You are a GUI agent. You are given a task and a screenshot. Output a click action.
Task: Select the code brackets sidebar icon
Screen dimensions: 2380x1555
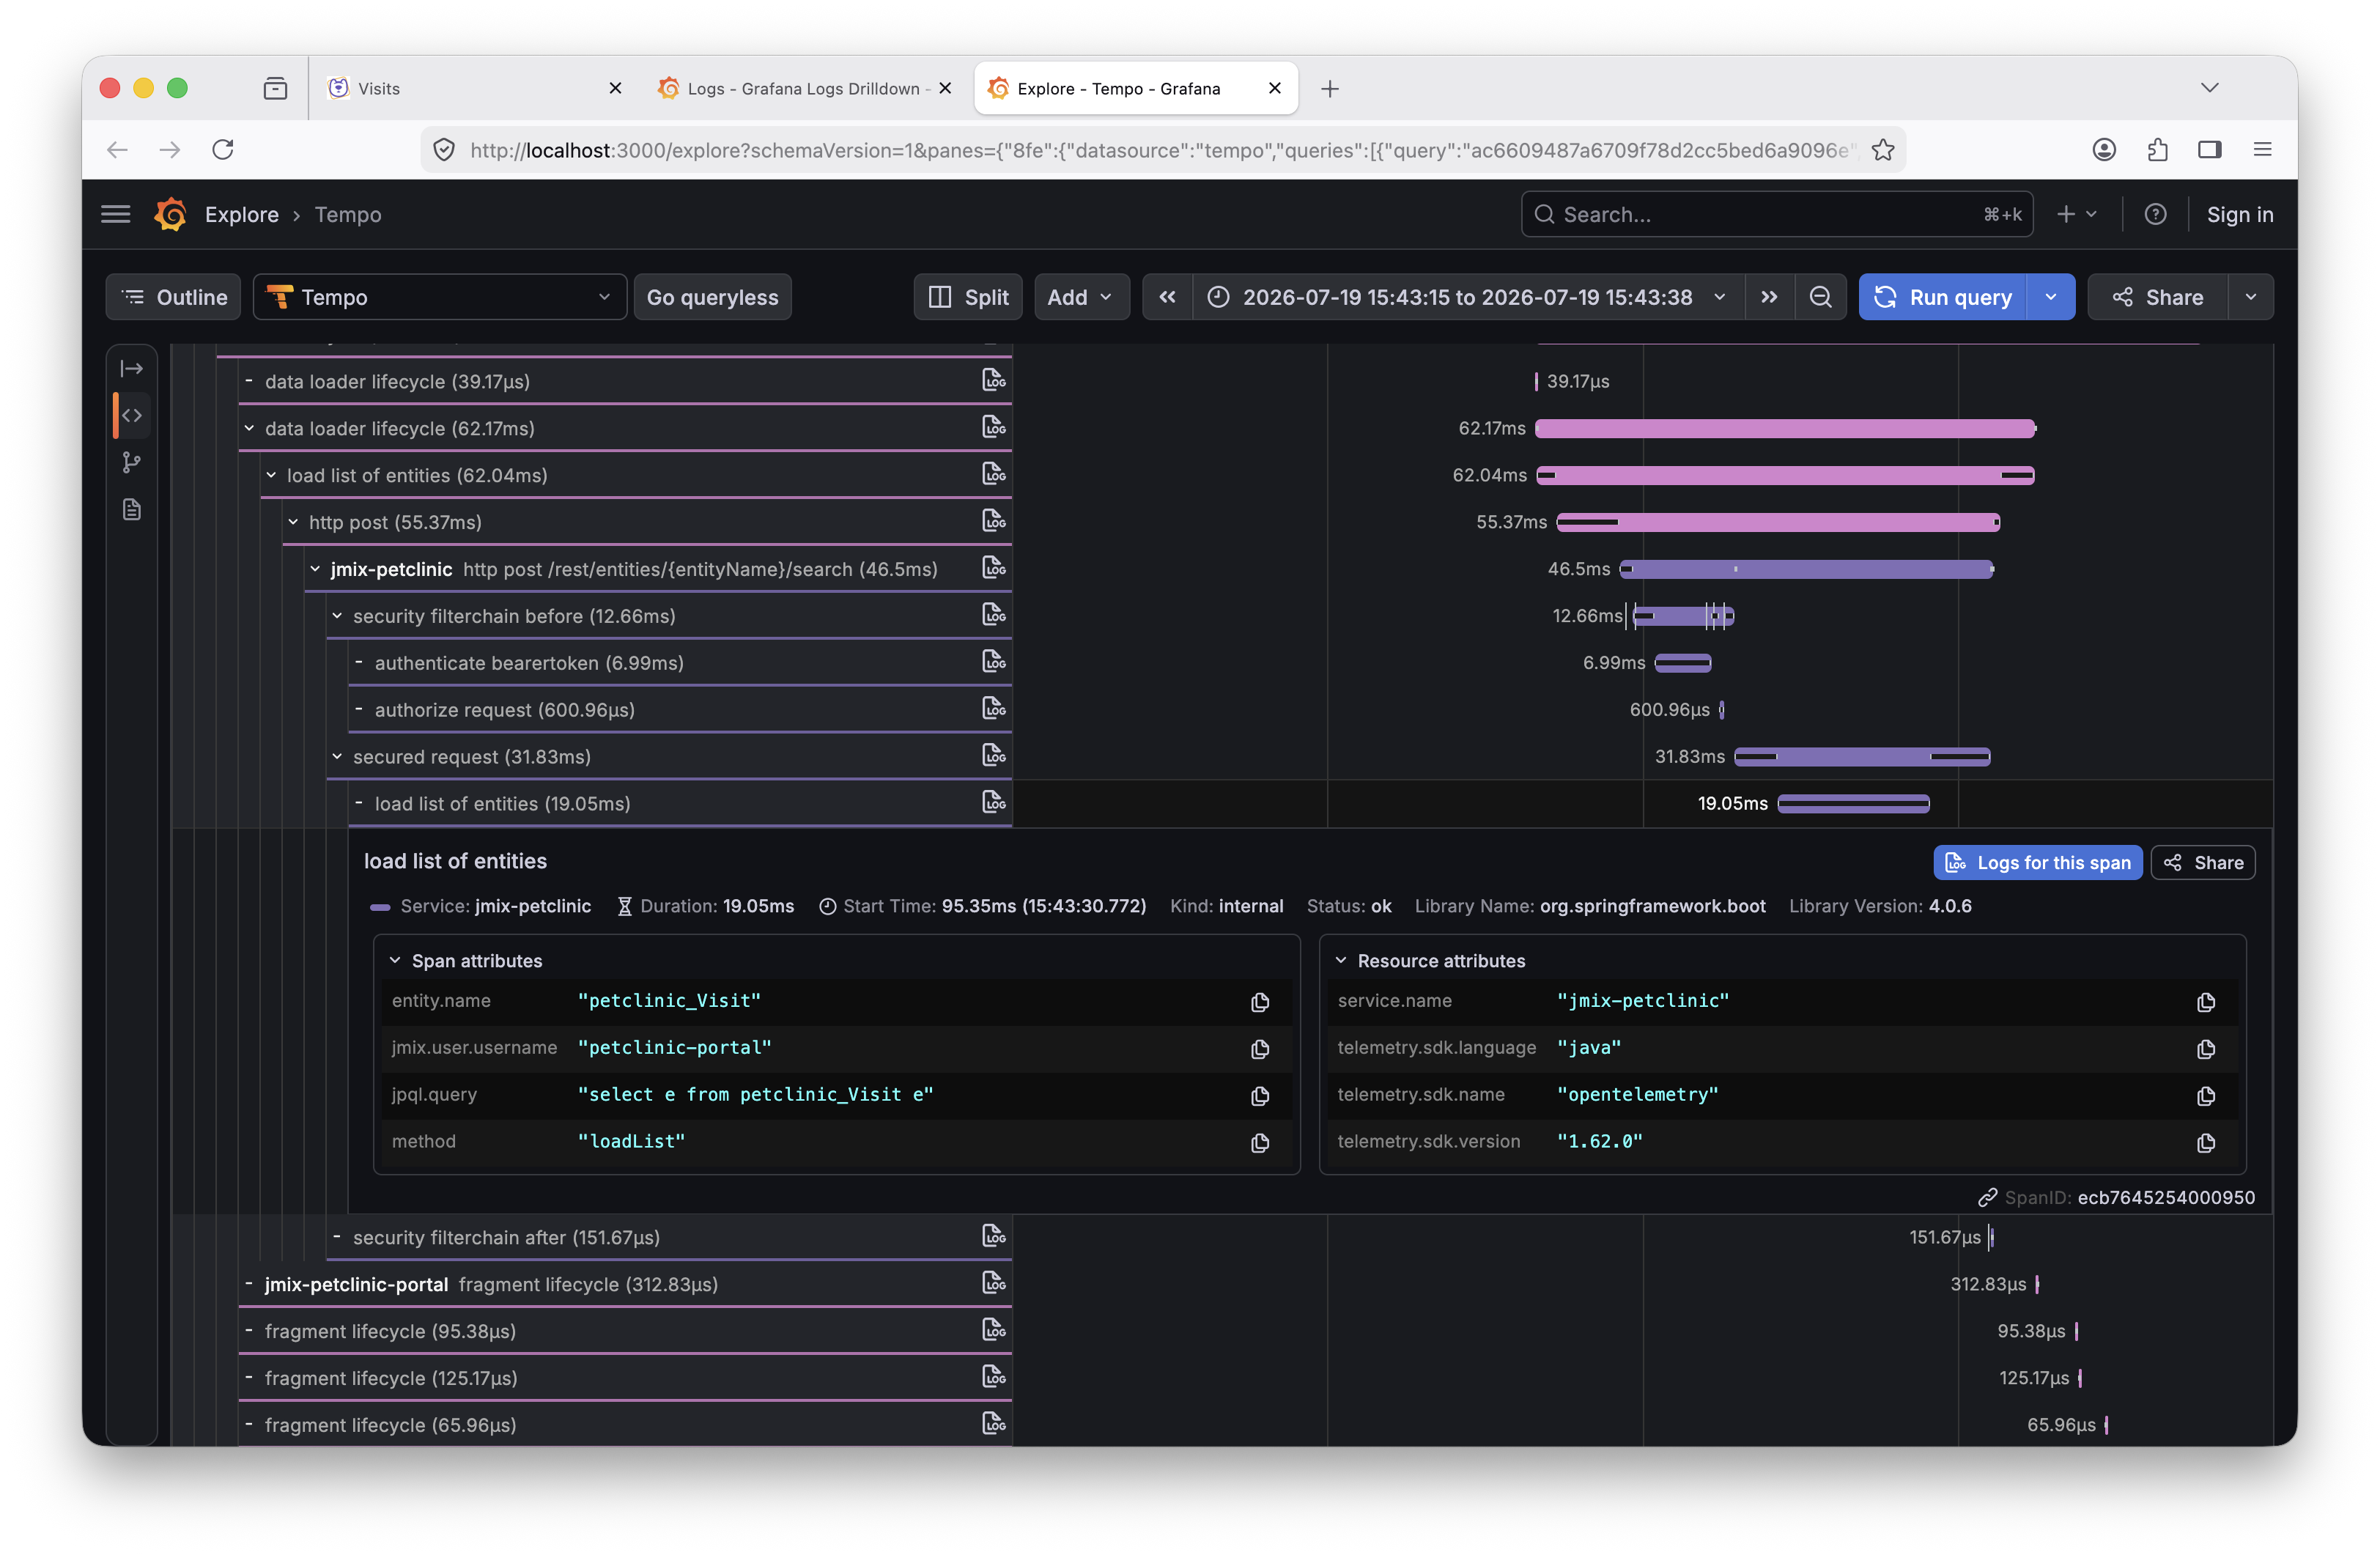coord(132,415)
